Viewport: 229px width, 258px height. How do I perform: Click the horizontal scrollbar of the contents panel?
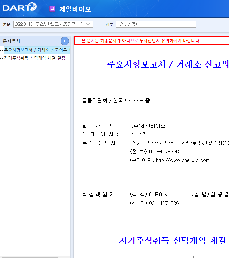[x=29, y=257]
